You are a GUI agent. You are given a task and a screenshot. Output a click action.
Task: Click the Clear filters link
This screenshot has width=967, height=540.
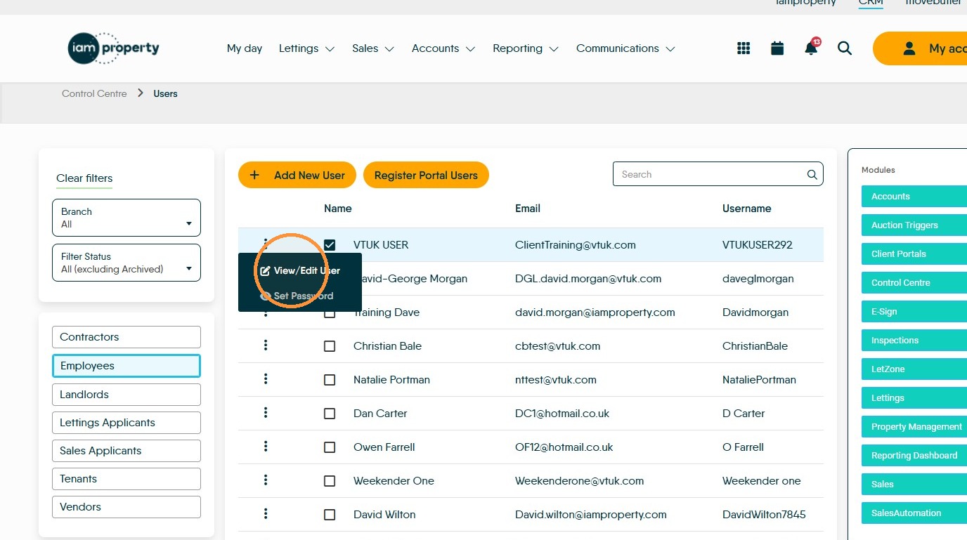[x=84, y=178]
